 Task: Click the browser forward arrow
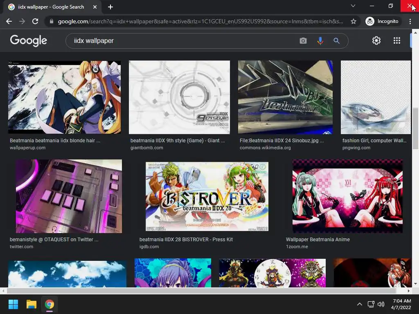[x=22, y=21]
